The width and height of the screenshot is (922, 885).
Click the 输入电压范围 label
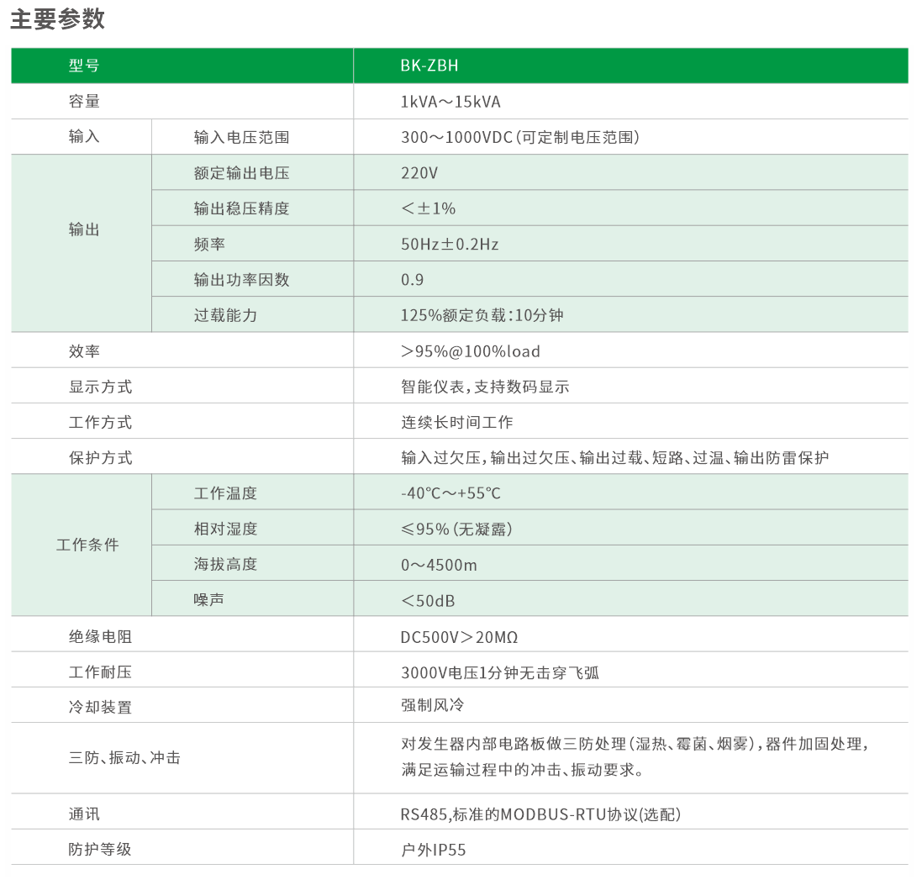pyautogui.click(x=241, y=137)
